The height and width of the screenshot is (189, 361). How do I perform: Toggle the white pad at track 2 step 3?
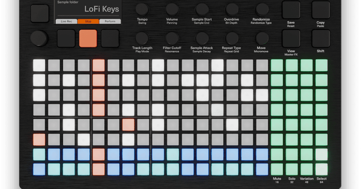pos(69,80)
